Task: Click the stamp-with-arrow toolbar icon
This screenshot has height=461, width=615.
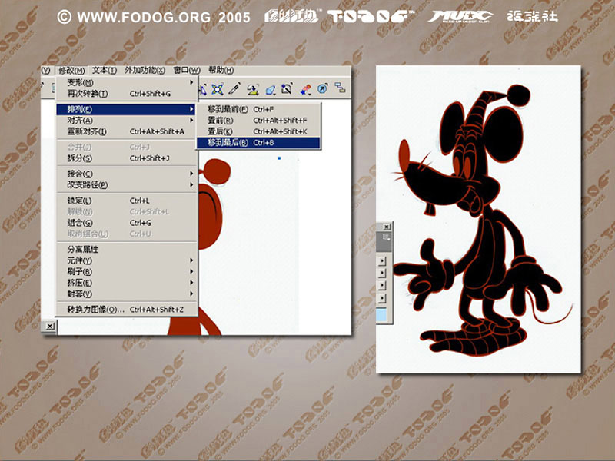Action: click(x=253, y=89)
